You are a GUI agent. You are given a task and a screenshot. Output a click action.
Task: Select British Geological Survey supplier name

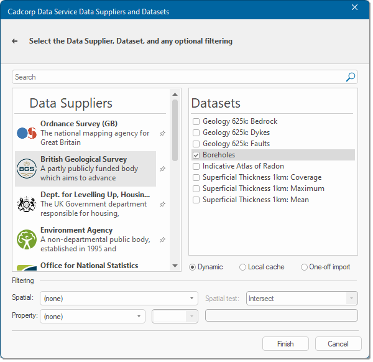coord(84,159)
